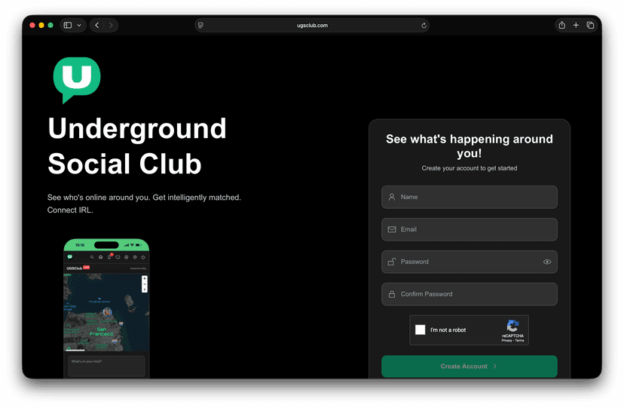Show tab overview icon
This screenshot has width=624, height=408.
[x=590, y=25]
